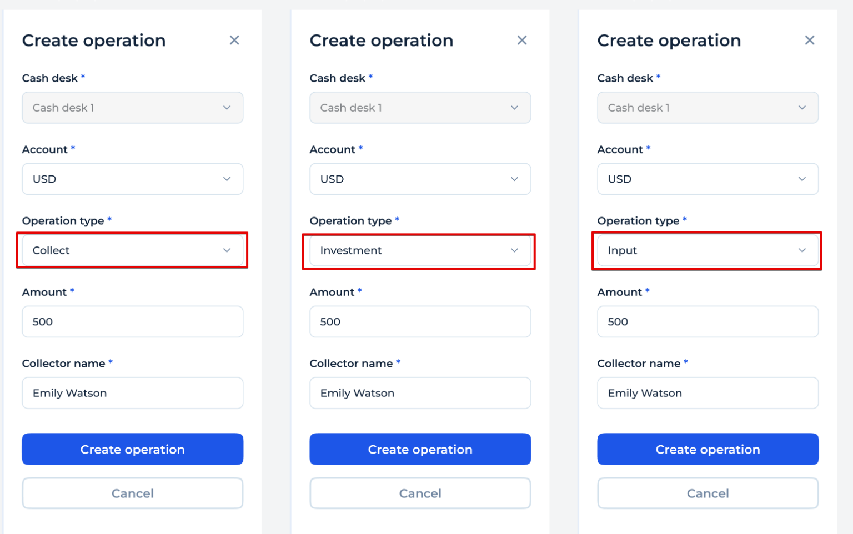Click Amount field in the Input dialog
The width and height of the screenshot is (853, 534).
point(708,321)
